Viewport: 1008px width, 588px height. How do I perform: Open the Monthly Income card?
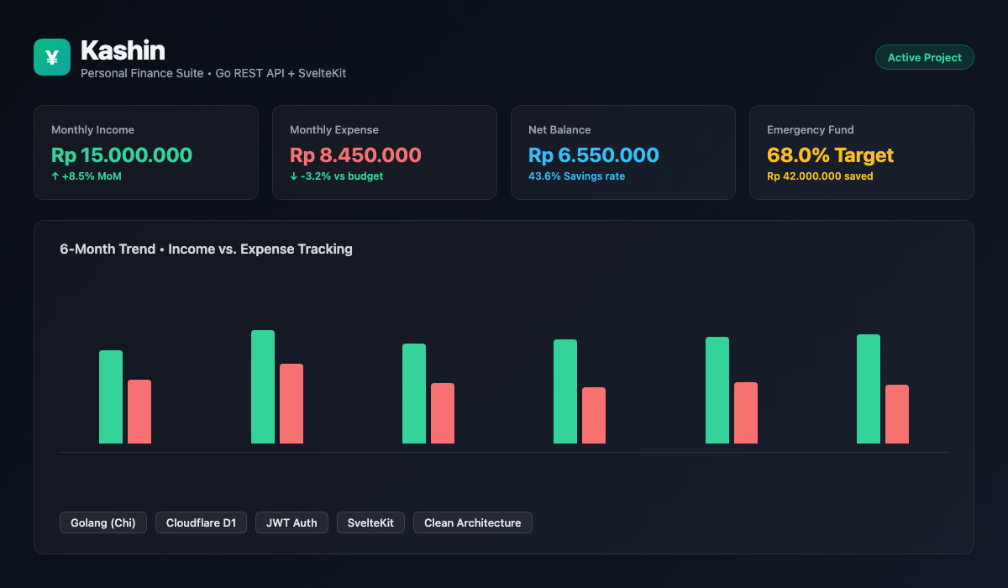point(146,152)
